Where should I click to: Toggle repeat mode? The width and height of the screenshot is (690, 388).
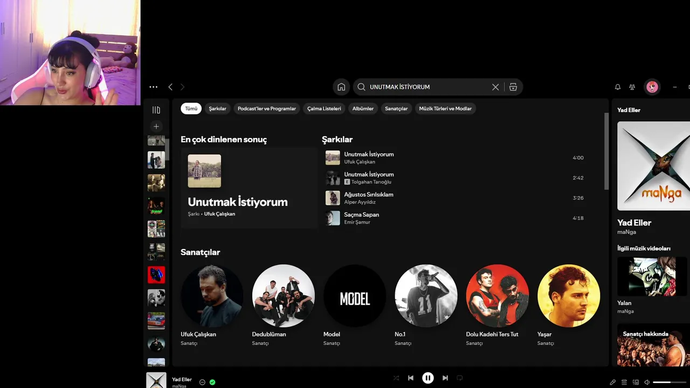pos(460,378)
